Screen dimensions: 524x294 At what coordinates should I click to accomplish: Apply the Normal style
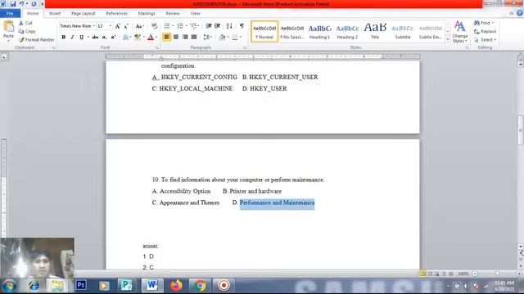264,31
